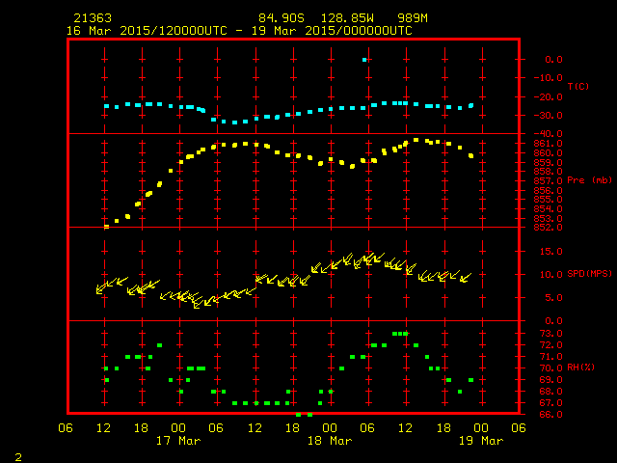This screenshot has width=617, height=463.
Task: Click the 857.0 pressure tick label
Action: pos(549,180)
